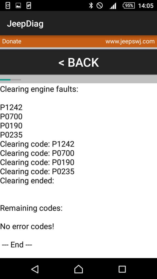Tap the clearing progress bar
The height and width of the screenshot is (279, 157).
(78, 79)
